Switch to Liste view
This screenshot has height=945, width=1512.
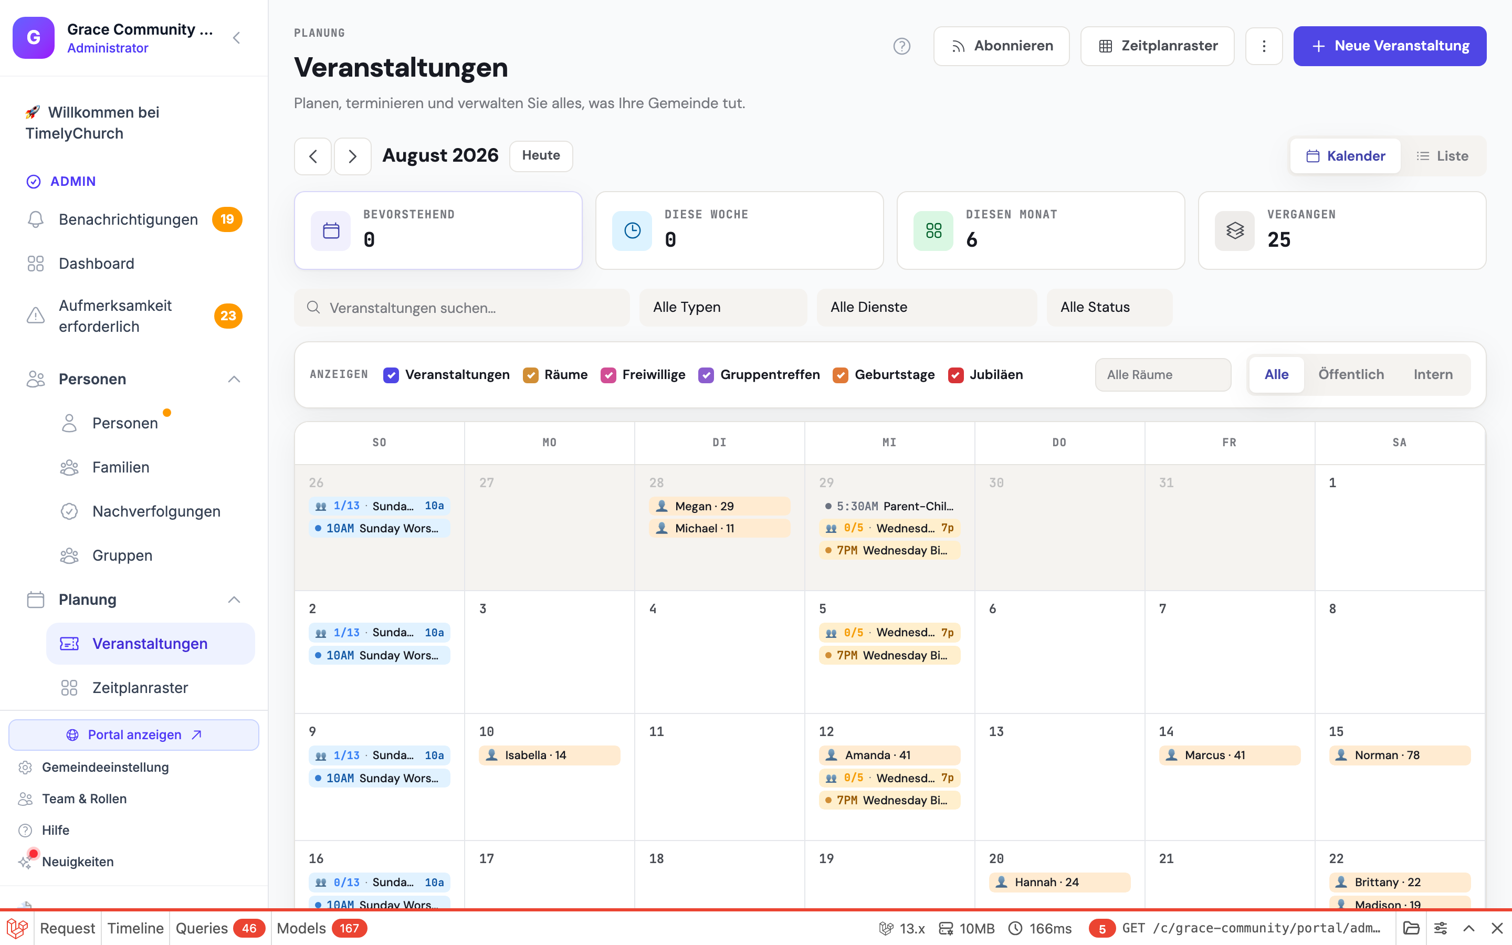click(1442, 156)
